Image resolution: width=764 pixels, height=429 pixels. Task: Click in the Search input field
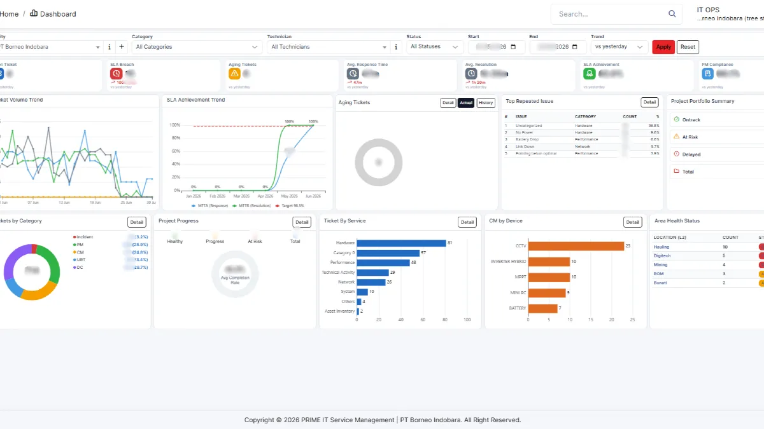(x=610, y=14)
